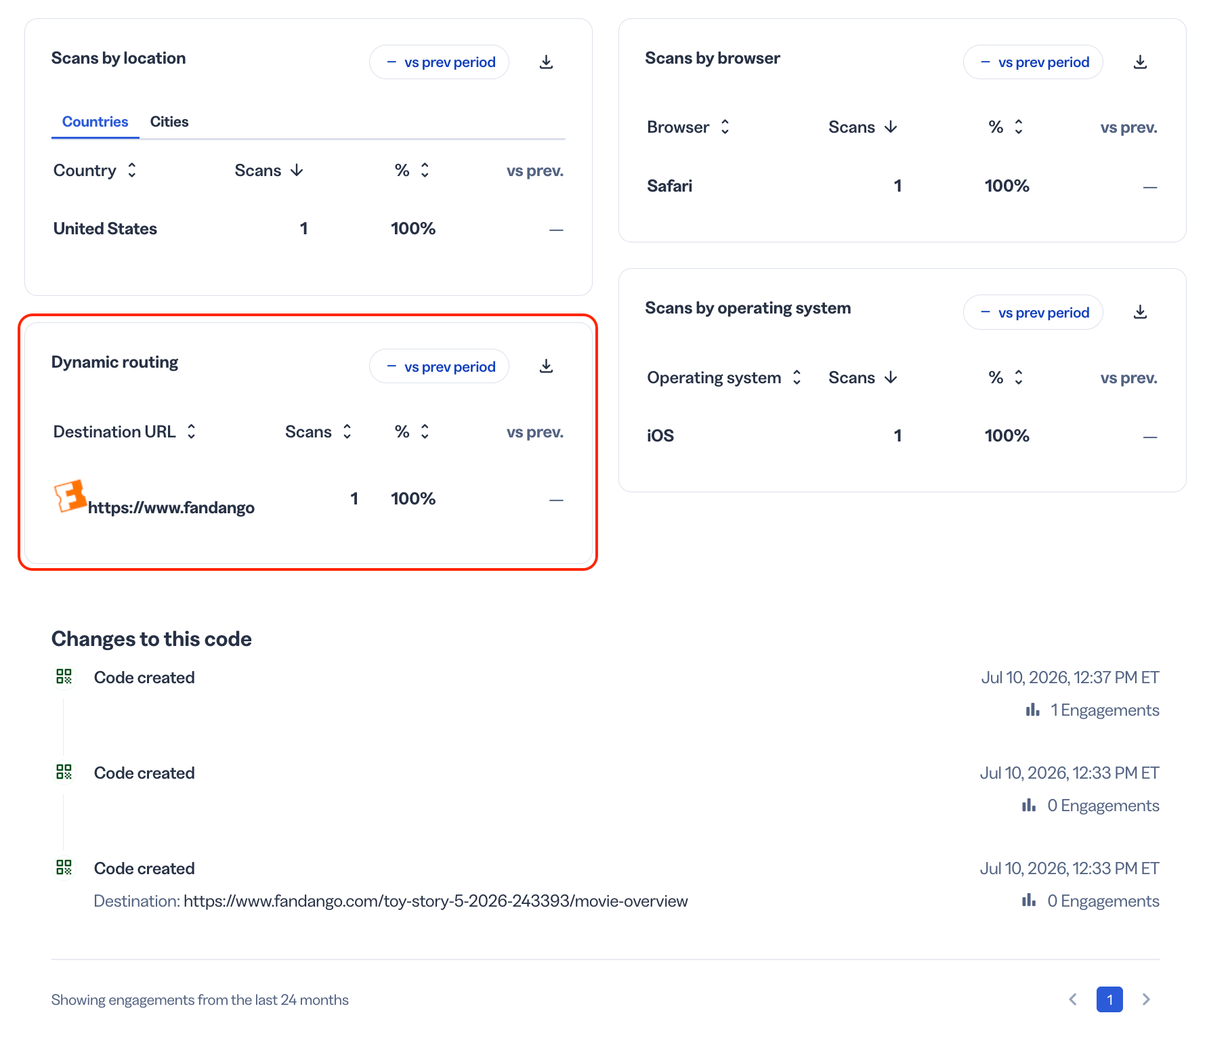The height and width of the screenshot is (1059, 1207).
Task: Sort by Operating system column
Action: (725, 377)
